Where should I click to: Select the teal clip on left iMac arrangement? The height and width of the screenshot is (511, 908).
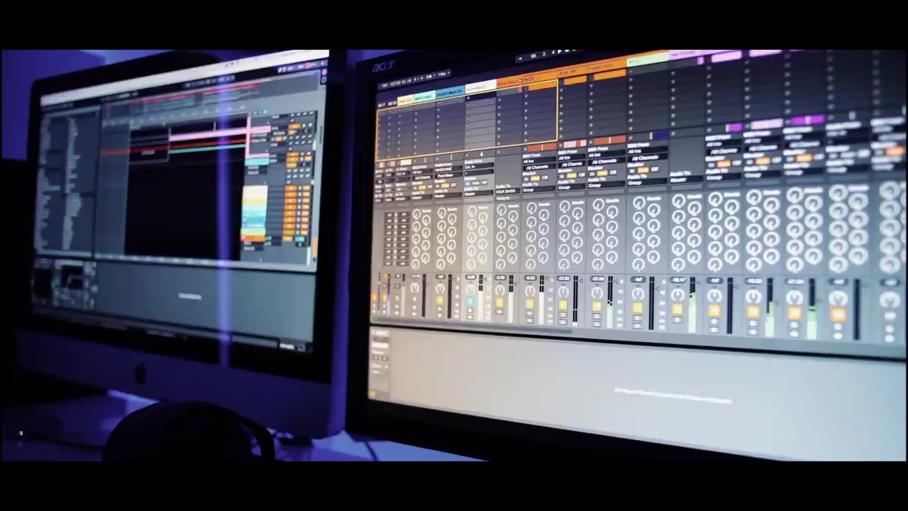pyautogui.click(x=207, y=150)
